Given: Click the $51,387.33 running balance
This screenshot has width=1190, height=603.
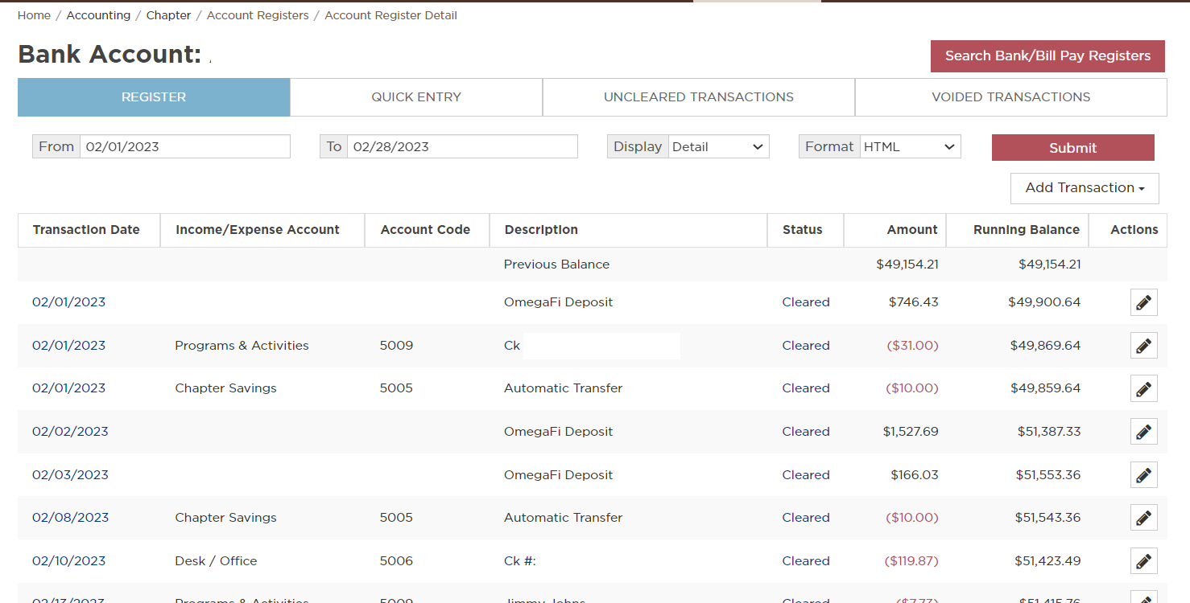Looking at the screenshot, I should click(1049, 432).
